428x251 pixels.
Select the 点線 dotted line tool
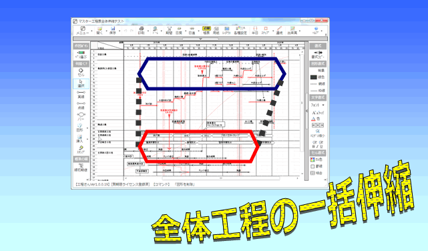[81, 105]
